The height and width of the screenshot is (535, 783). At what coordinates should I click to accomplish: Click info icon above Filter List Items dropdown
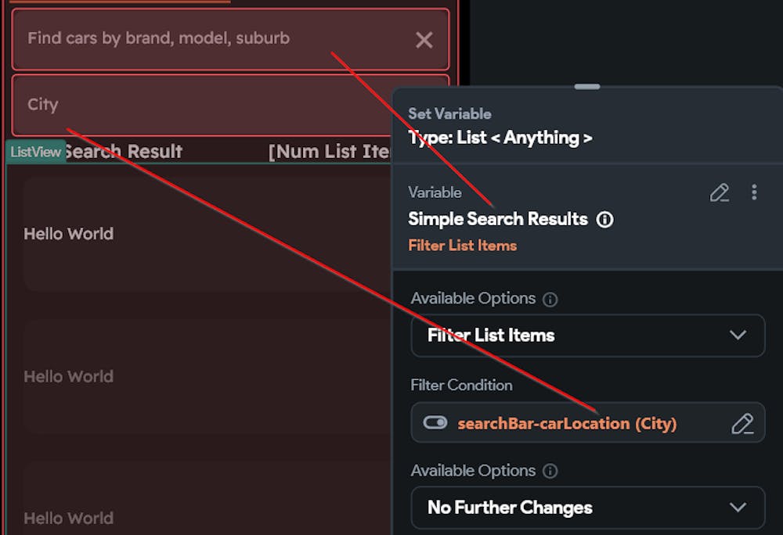pos(550,300)
